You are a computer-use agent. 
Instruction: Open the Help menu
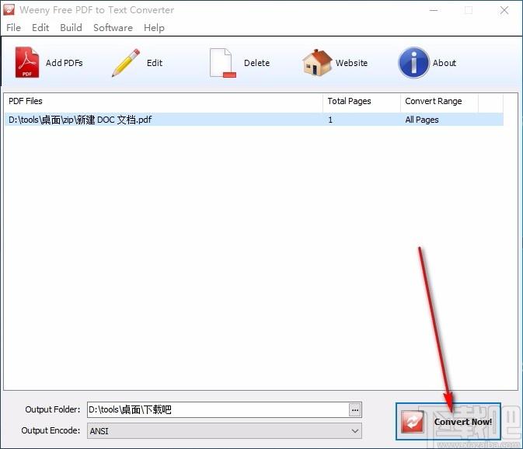[154, 28]
